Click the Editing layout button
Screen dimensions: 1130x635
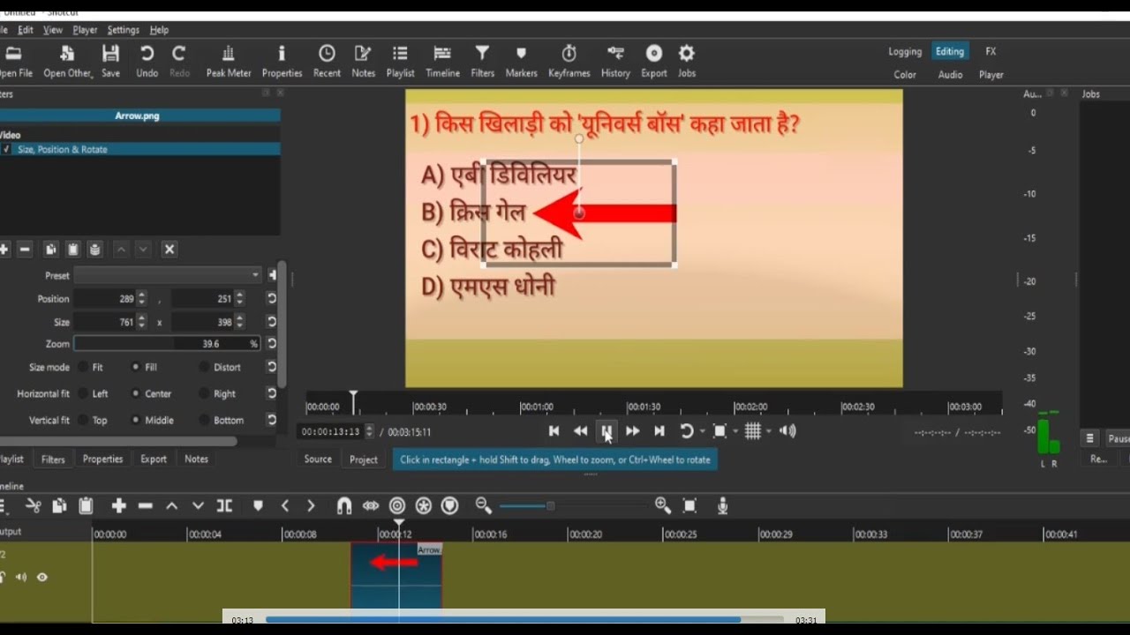coord(950,52)
